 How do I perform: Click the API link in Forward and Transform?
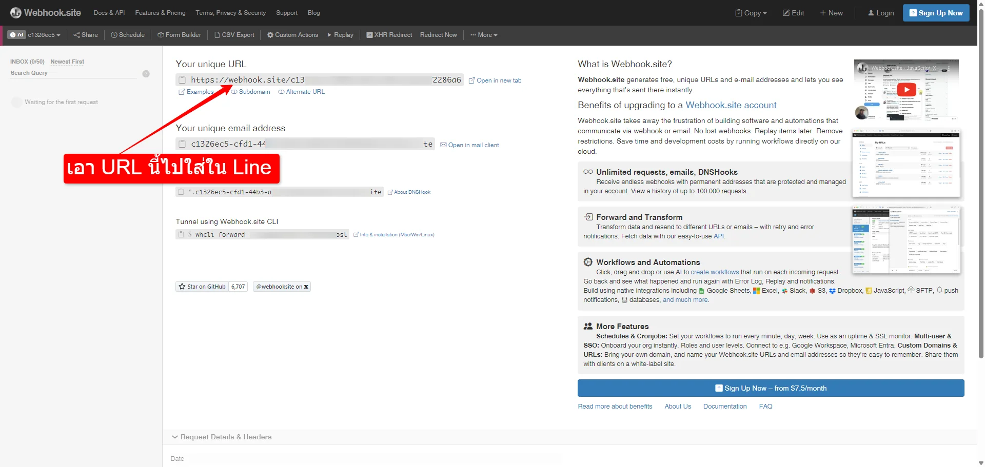point(719,236)
